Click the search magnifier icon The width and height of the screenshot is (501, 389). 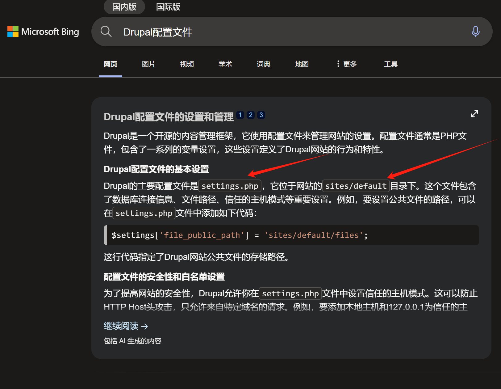coord(106,32)
